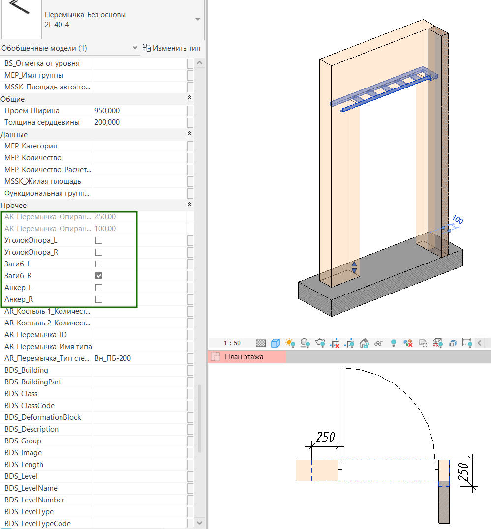This screenshot has height=529, width=491.
Task: Click the 1 : 50 view scale
Action: point(232,343)
